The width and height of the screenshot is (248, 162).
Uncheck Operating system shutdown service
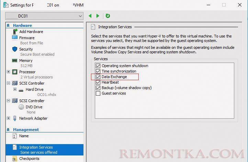(98, 66)
